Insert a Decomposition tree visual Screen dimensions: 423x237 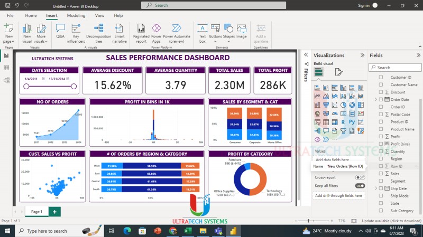[98, 33]
